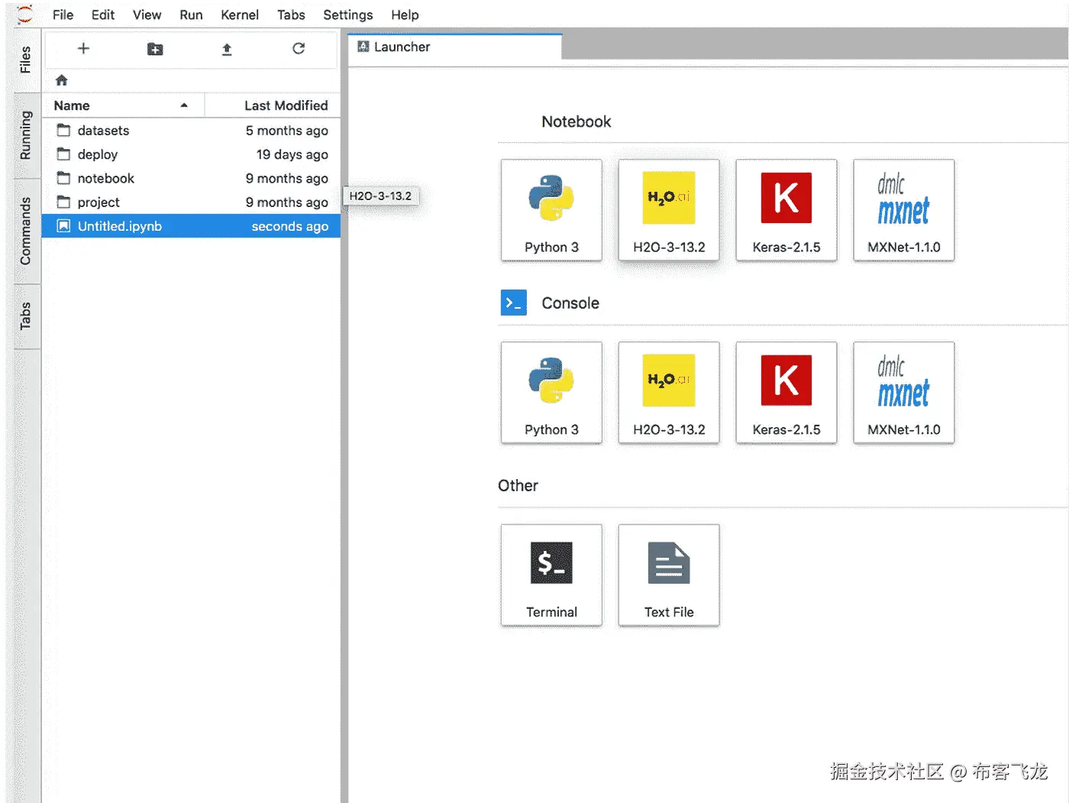Click 'seconds ago' modified date

point(290,226)
